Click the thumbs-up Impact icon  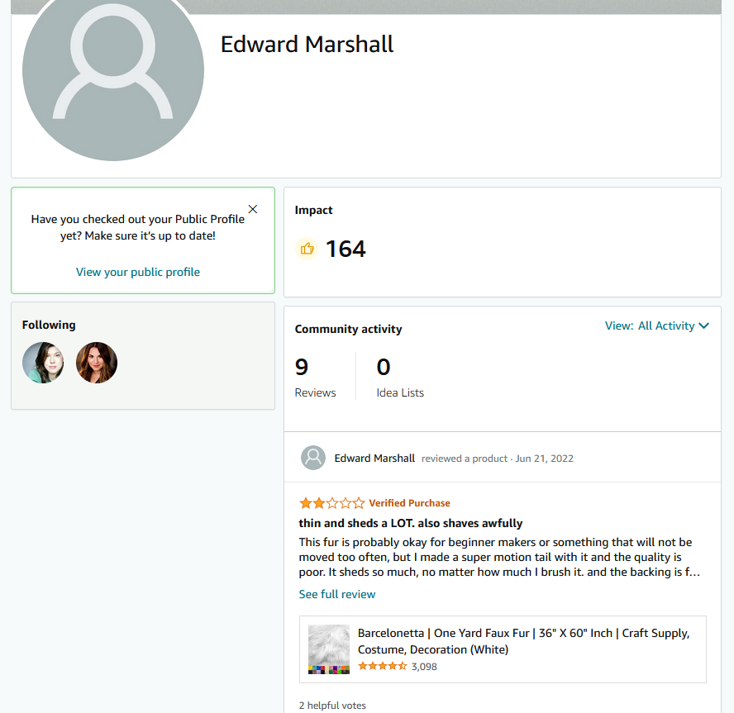tap(307, 249)
